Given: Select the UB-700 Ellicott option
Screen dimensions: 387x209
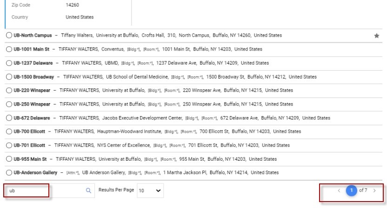Looking at the screenshot, I should (9, 131).
